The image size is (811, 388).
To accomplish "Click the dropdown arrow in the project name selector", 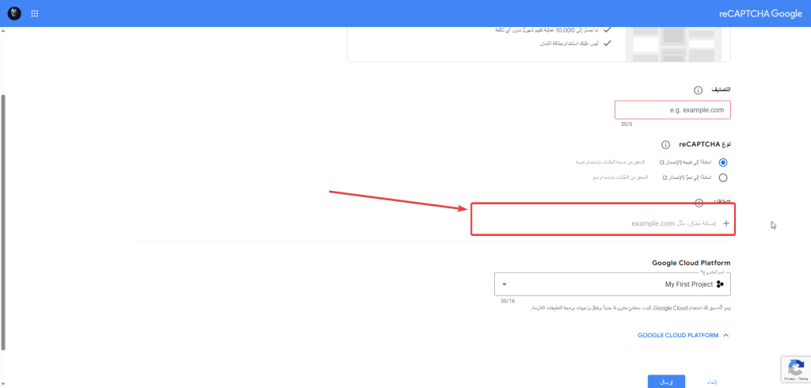I will (504, 284).
